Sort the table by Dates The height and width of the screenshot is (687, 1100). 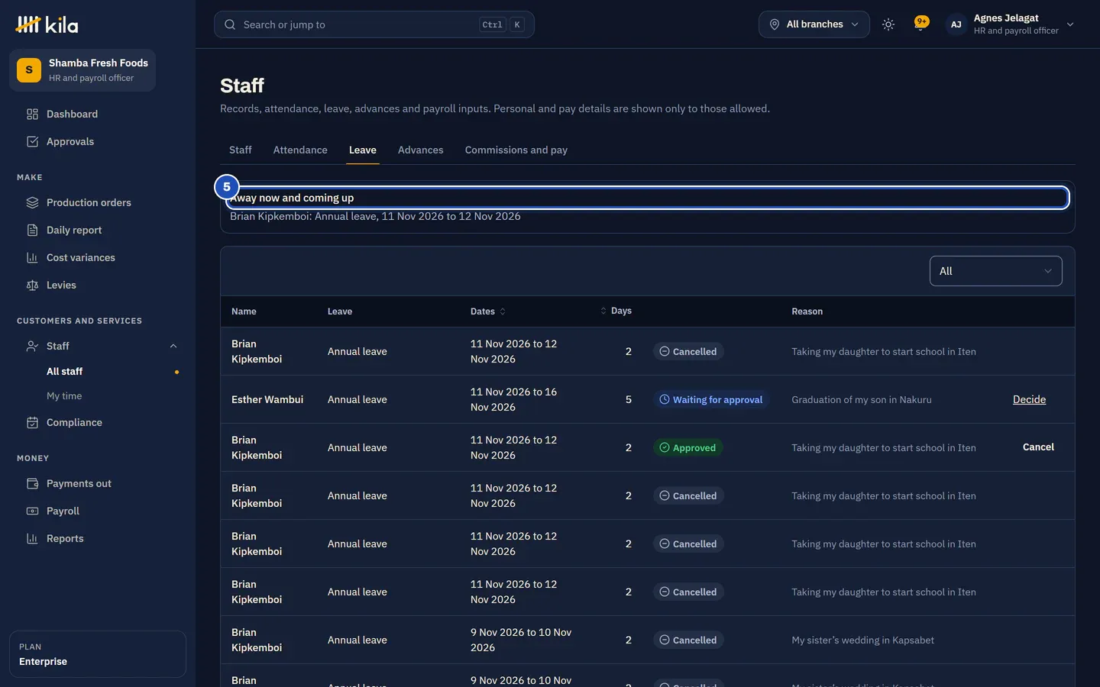(x=488, y=311)
